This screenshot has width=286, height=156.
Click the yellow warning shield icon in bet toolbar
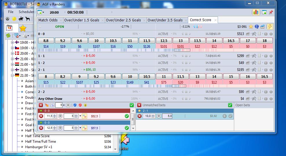tap(85, 105)
